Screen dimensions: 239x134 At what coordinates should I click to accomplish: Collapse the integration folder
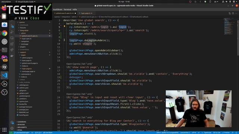(24, 31)
